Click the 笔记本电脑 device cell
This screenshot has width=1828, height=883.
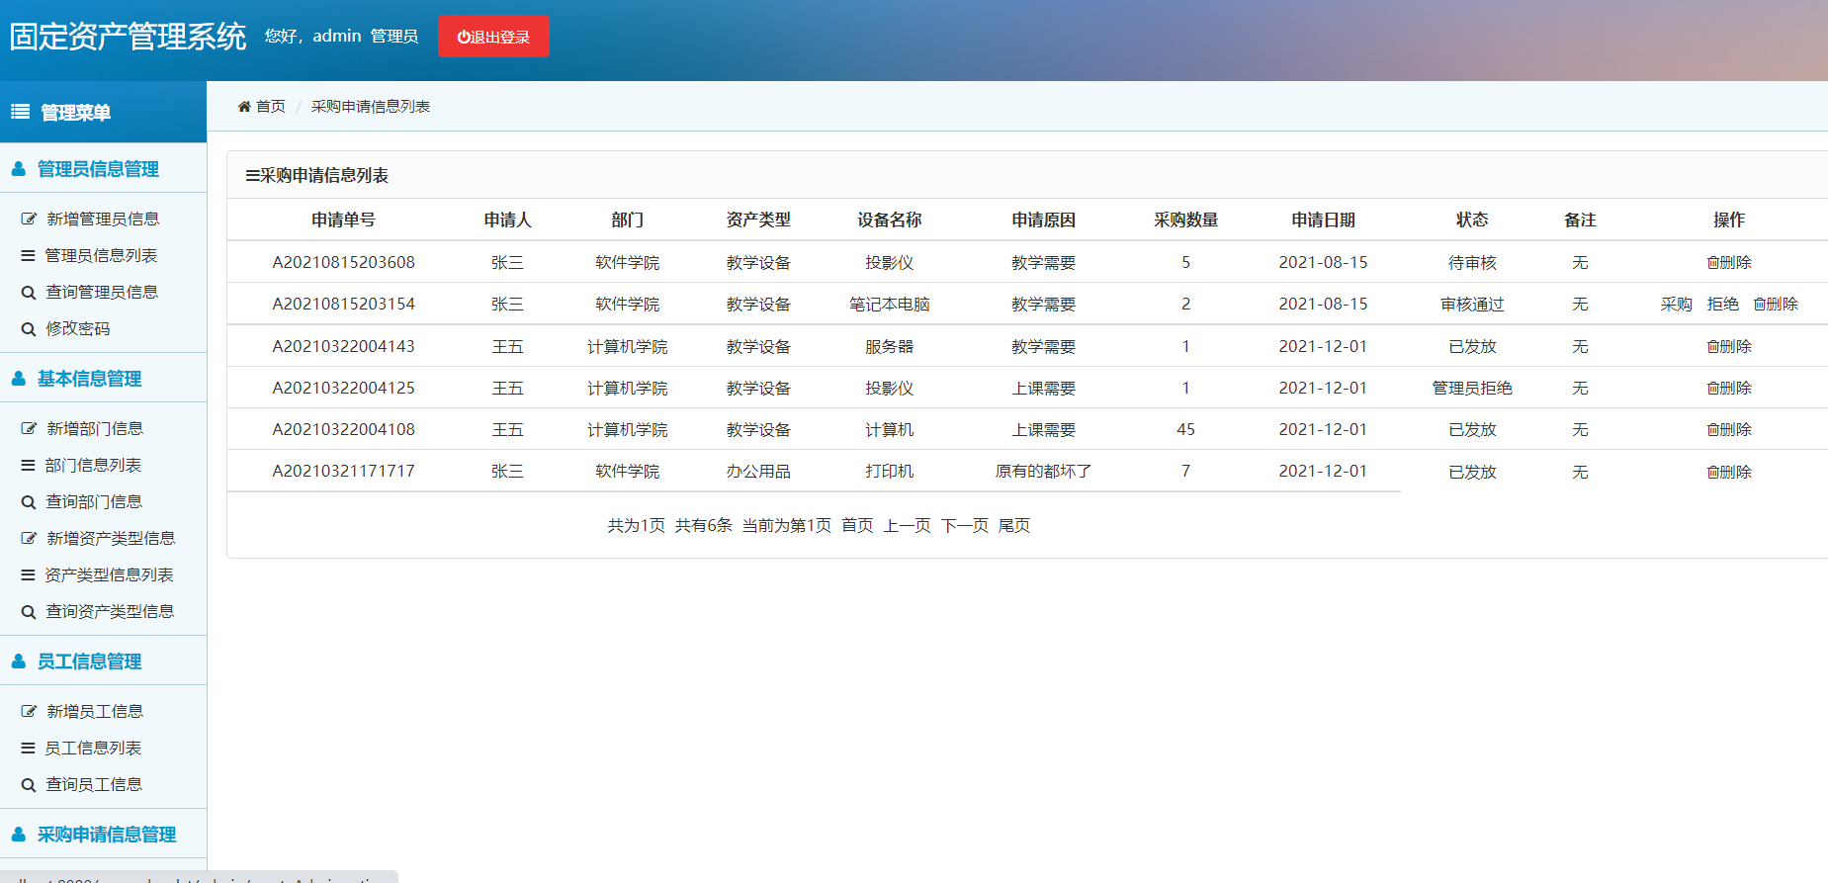click(x=890, y=305)
